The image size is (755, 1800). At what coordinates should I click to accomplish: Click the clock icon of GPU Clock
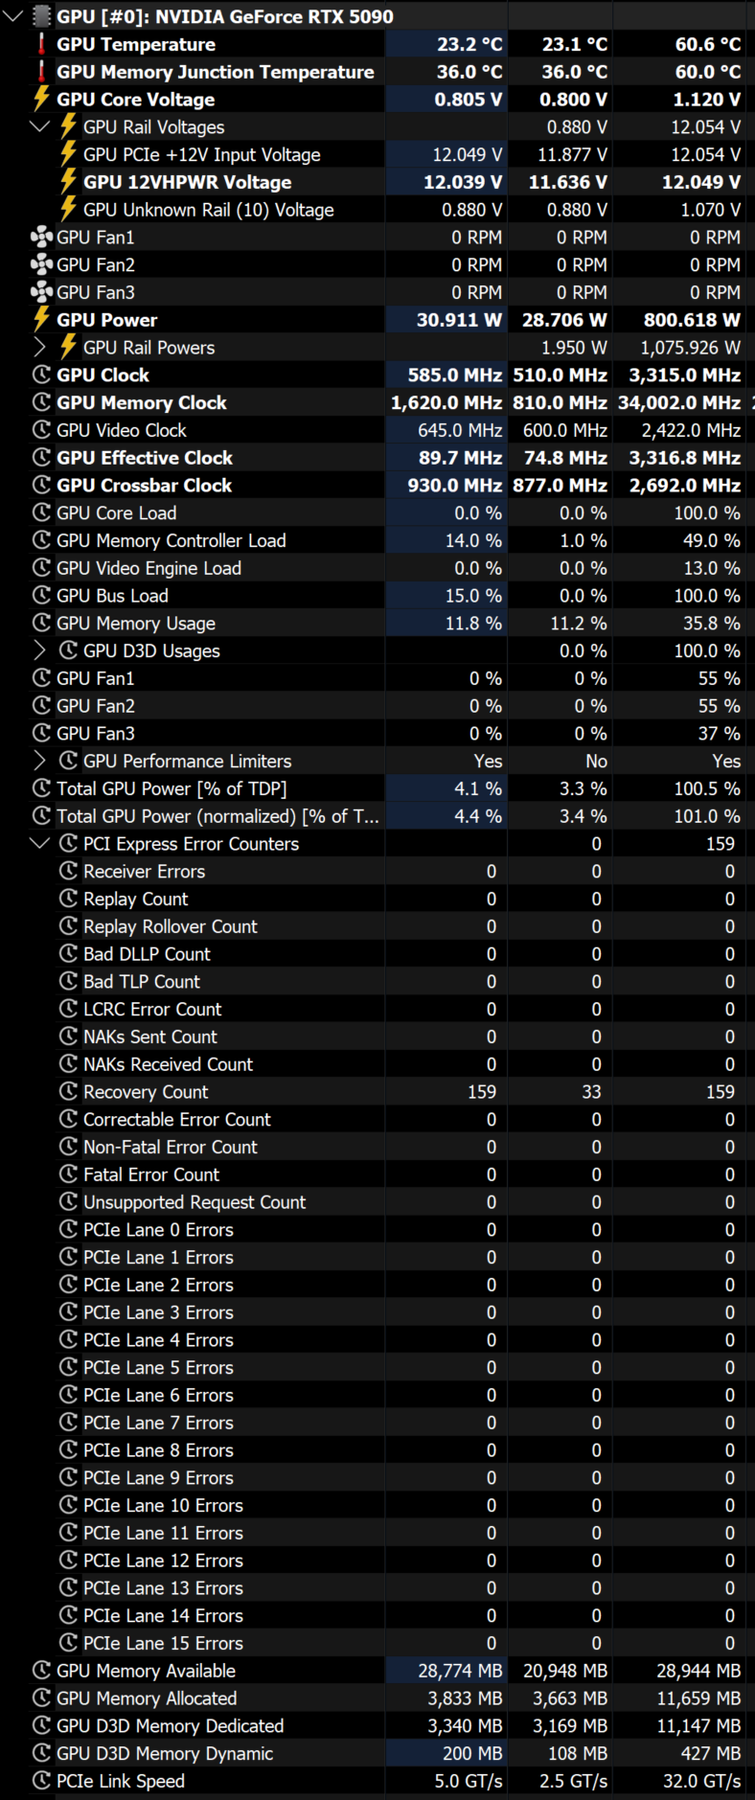click(41, 375)
